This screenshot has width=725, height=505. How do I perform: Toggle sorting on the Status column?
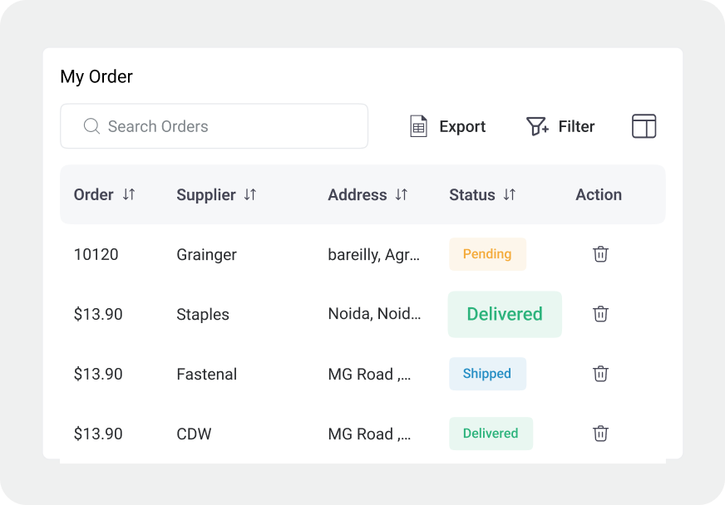(510, 194)
